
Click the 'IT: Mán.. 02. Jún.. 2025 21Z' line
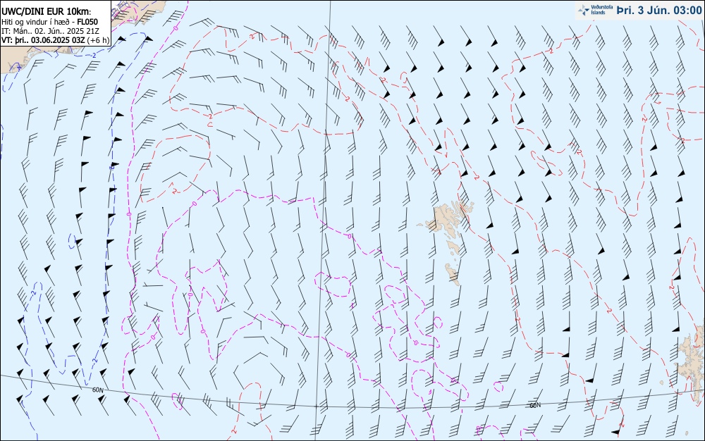point(50,31)
